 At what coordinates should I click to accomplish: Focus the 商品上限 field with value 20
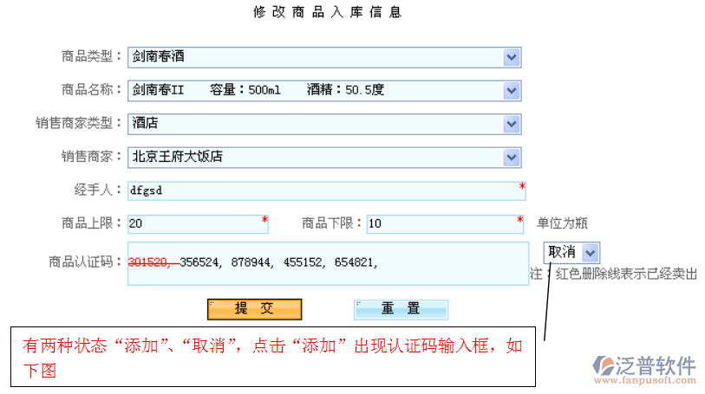[198, 224]
